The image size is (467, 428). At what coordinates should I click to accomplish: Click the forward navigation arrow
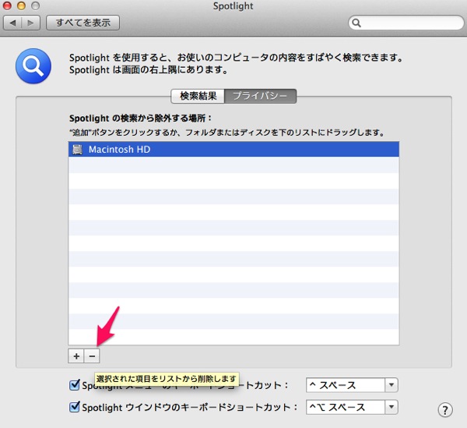coord(30,23)
